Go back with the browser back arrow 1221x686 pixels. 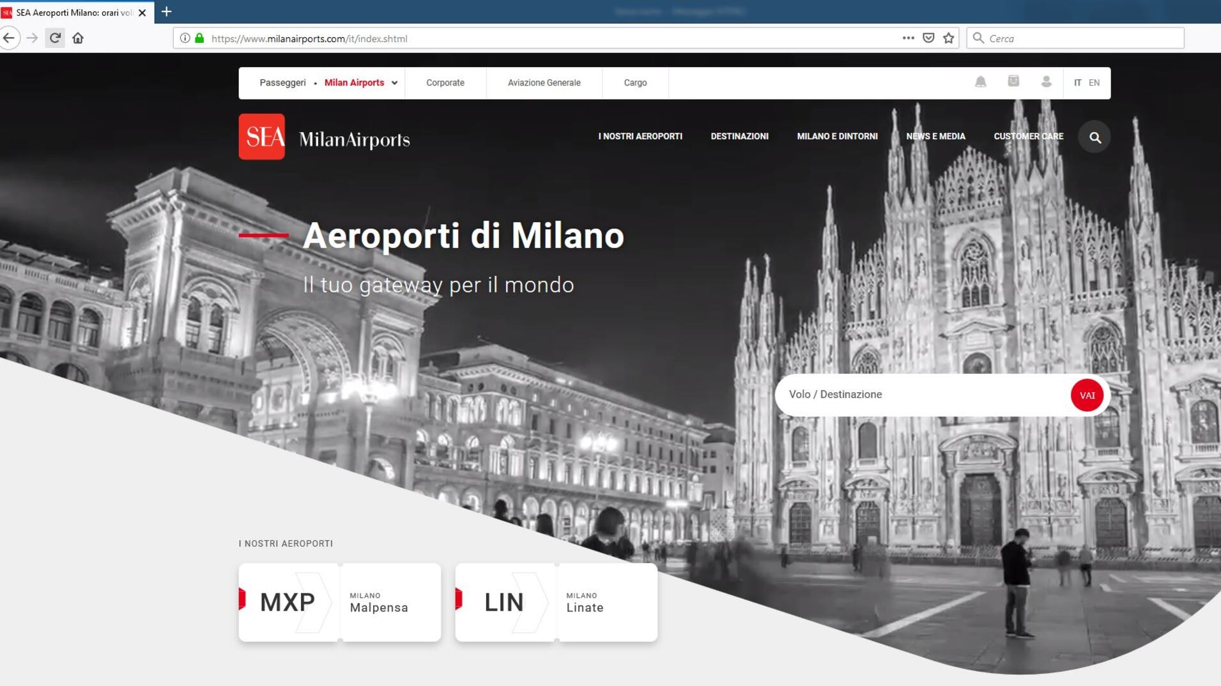tap(8, 38)
